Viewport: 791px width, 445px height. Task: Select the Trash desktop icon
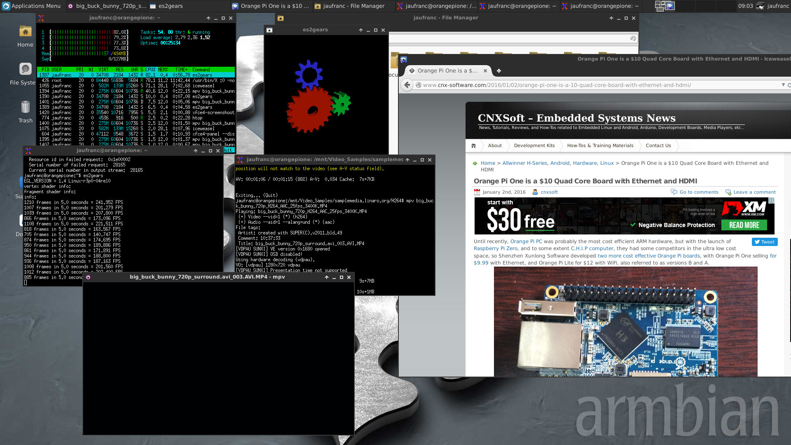[25, 111]
